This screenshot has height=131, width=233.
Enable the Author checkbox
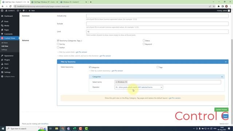tap(58, 47)
